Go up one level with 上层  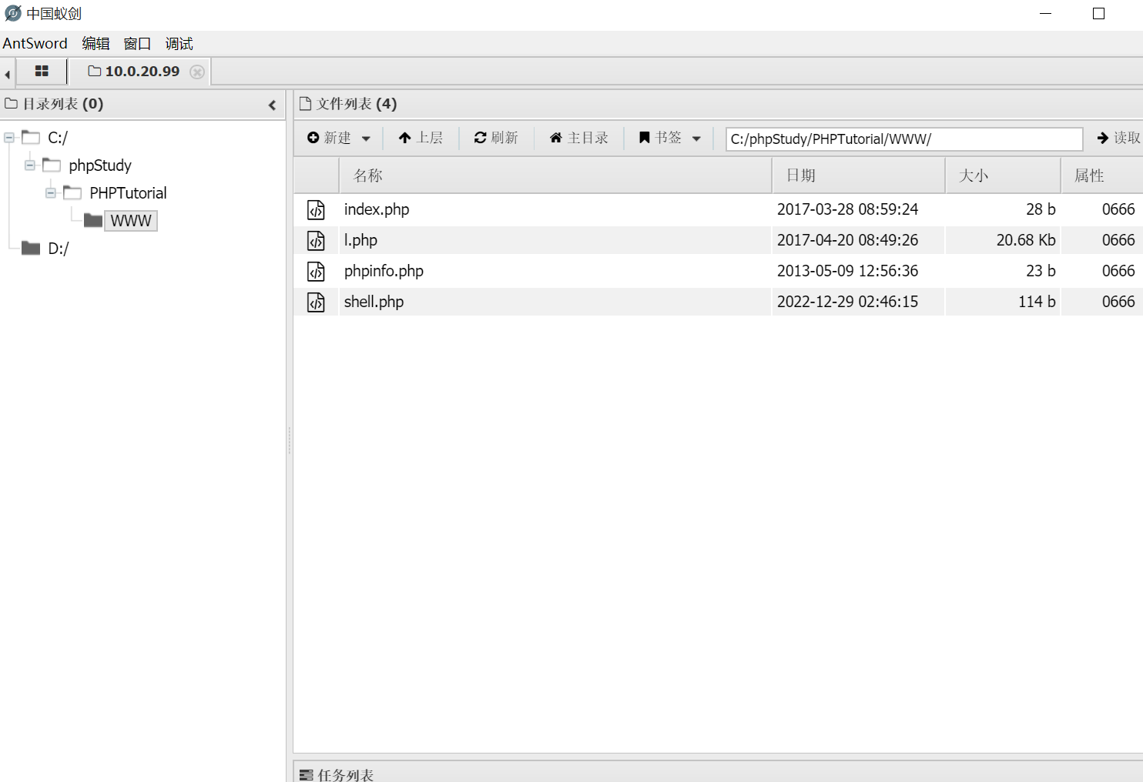(421, 138)
